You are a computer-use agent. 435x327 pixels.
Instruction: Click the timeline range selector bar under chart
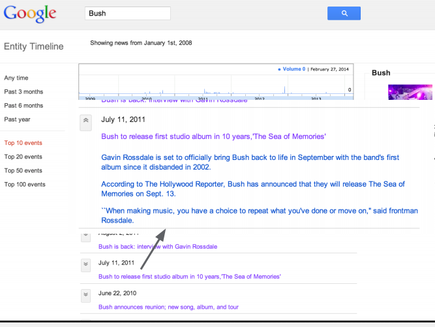coord(216,98)
